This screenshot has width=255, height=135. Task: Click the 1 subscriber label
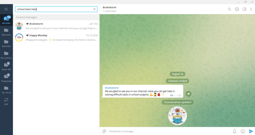pyautogui.click(x=109, y=11)
